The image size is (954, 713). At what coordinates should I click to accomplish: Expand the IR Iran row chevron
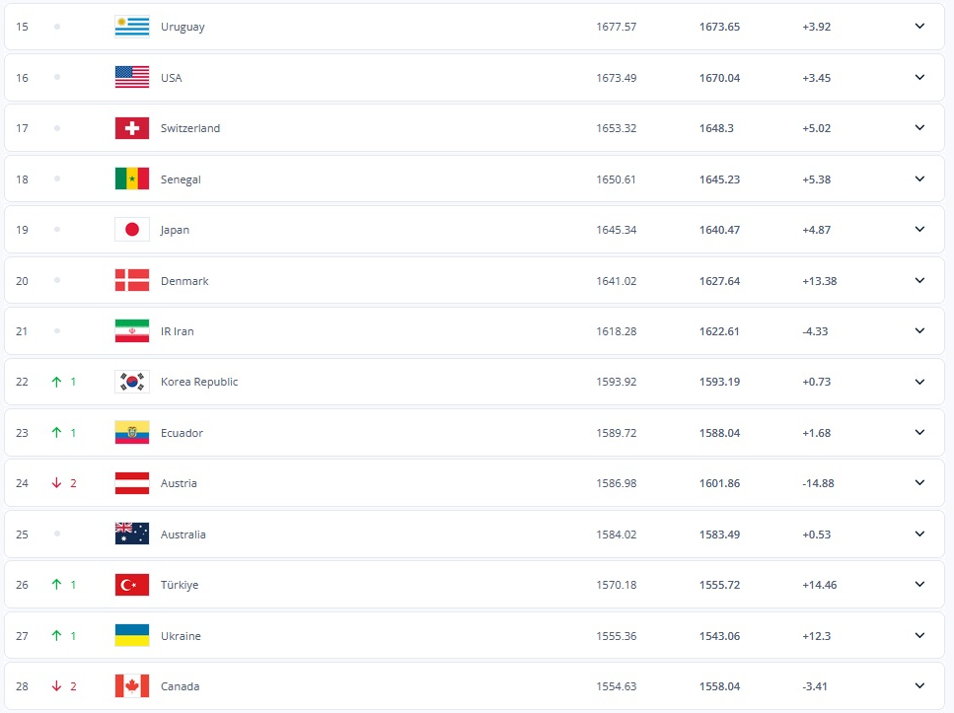(919, 331)
